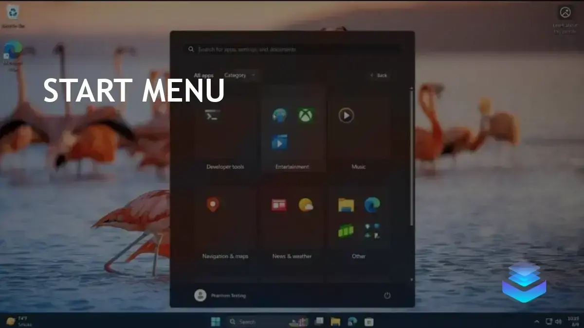Select the Media Player icon in Entertainment

pyautogui.click(x=280, y=142)
